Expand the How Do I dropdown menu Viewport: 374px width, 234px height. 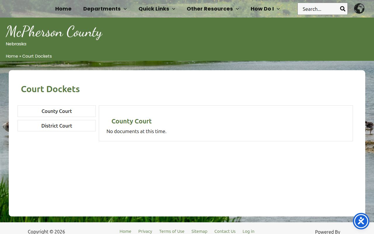point(265,9)
